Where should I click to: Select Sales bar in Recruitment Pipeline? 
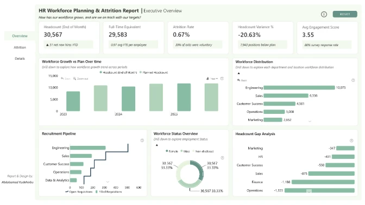pos(81,156)
